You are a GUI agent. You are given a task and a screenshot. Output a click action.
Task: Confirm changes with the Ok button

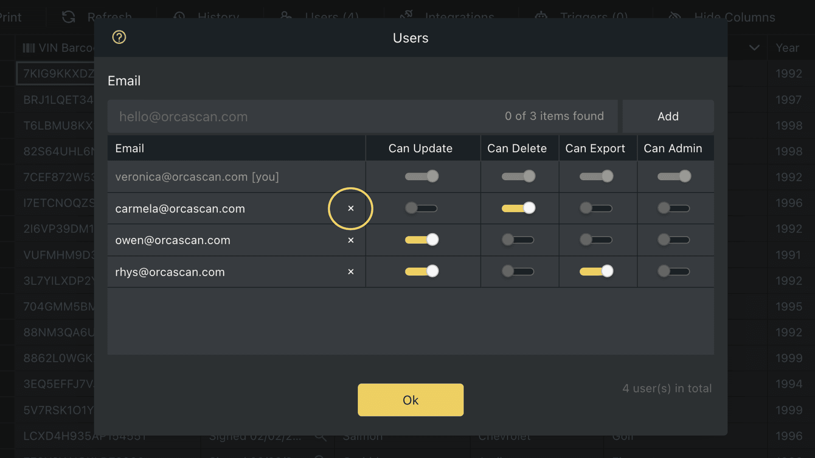pos(410,399)
